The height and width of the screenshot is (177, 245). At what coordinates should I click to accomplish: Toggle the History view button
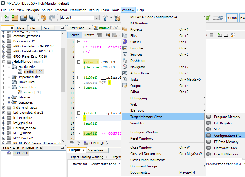[89, 35]
